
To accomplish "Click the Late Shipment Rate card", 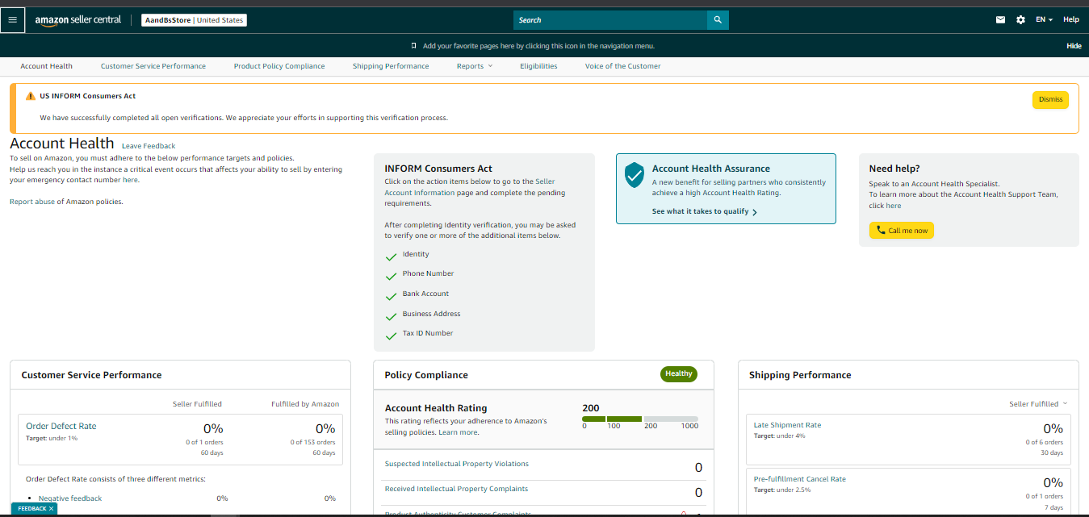I will 908,440.
